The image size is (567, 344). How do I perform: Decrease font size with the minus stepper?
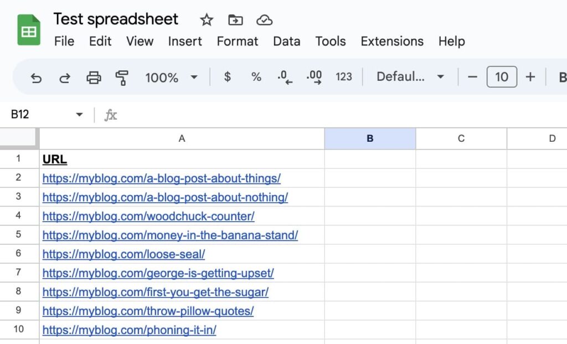[472, 77]
